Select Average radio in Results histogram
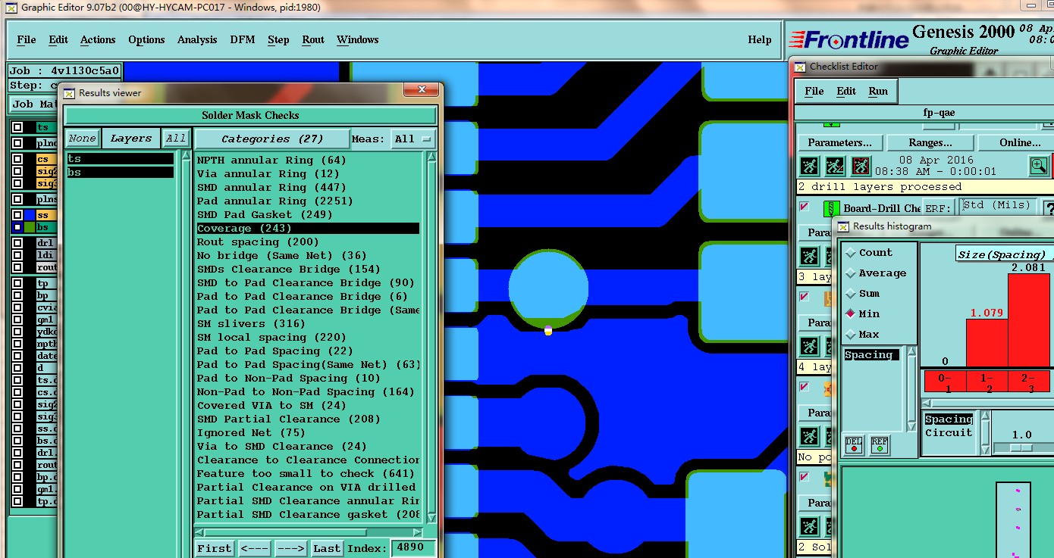The height and width of the screenshot is (558, 1054). tap(850, 273)
